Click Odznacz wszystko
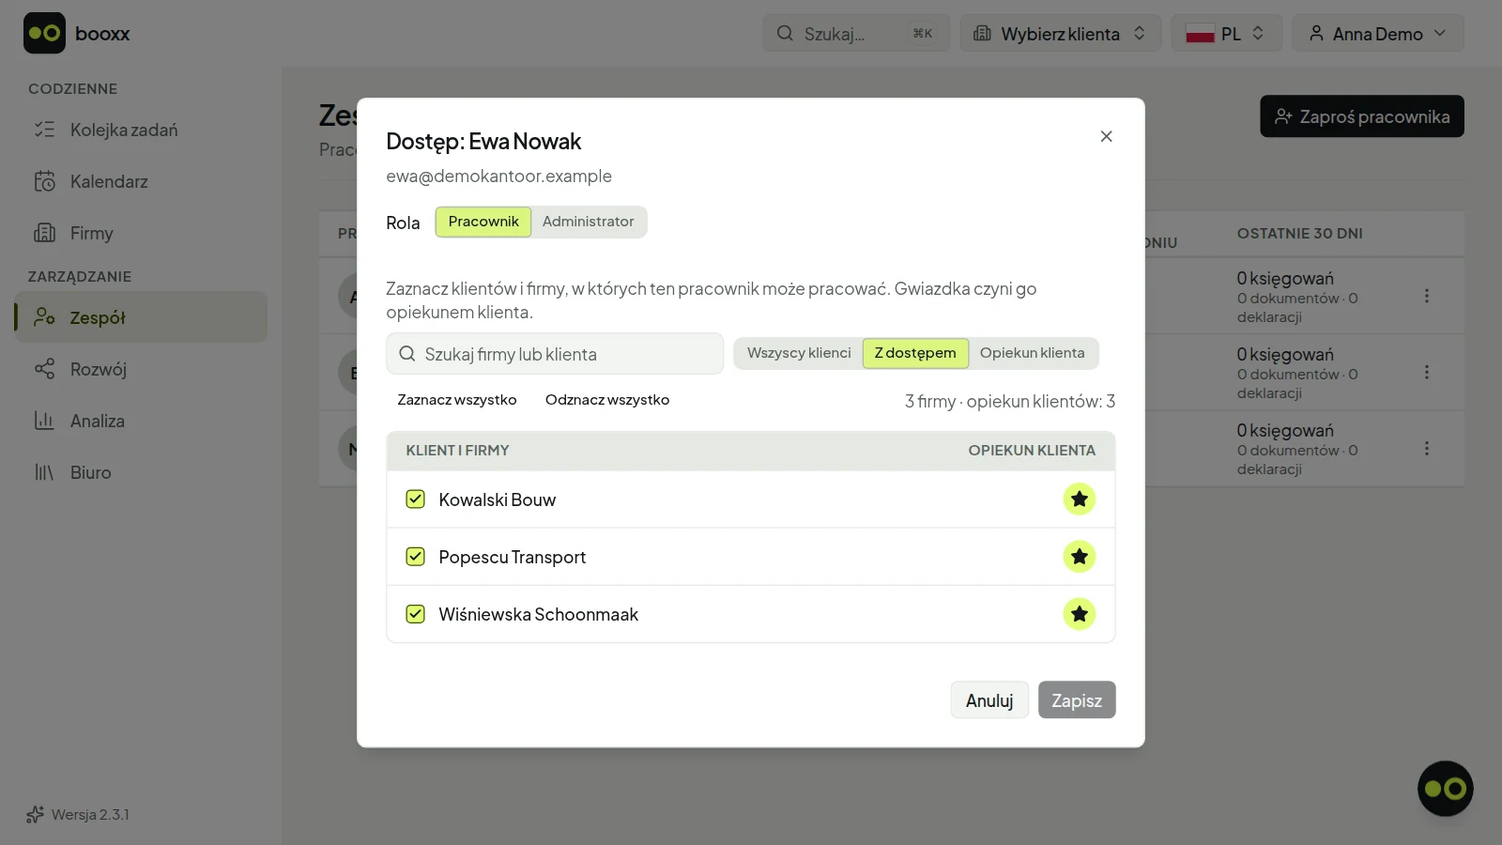The height and width of the screenshot is (845, 1502). point(607,400)
